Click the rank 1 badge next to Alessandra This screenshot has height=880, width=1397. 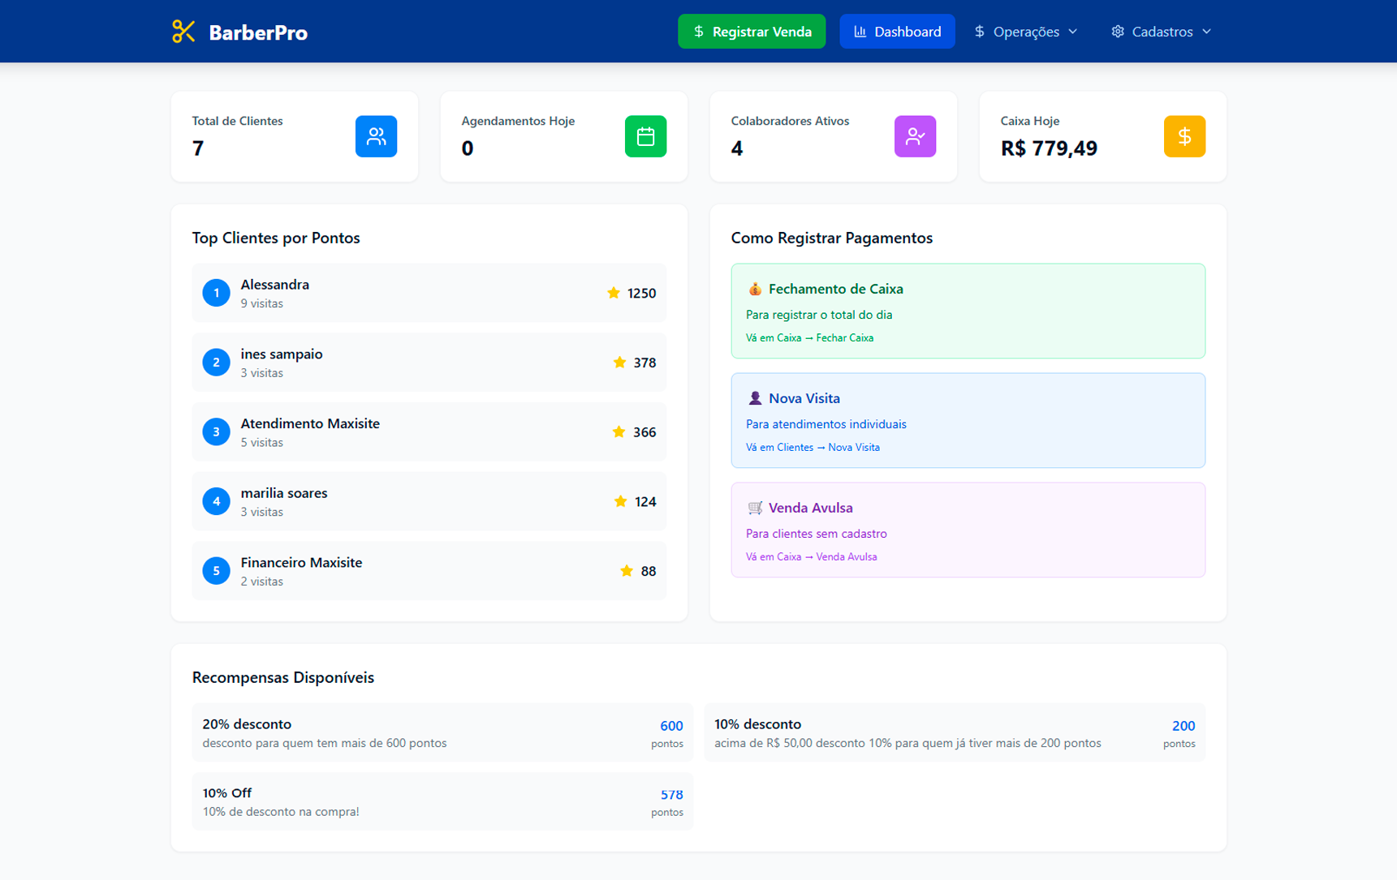coord(216,293)
